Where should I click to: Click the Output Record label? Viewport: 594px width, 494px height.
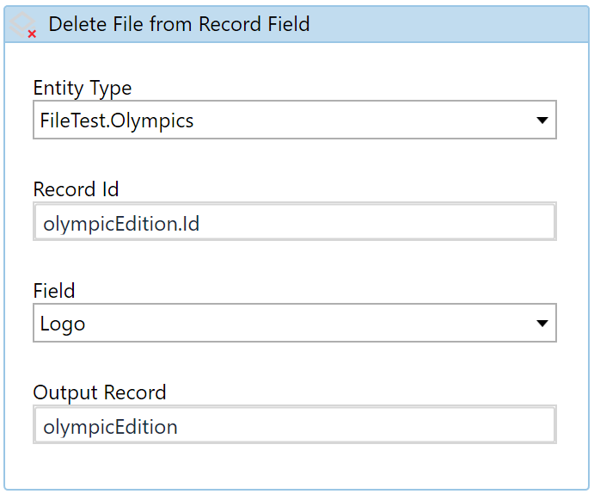coord(100,392)
